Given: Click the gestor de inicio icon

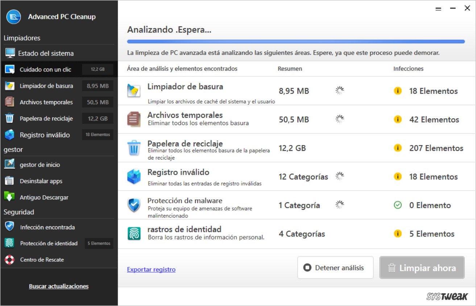Looking at the screenshot, I should [x=9, y=164].
